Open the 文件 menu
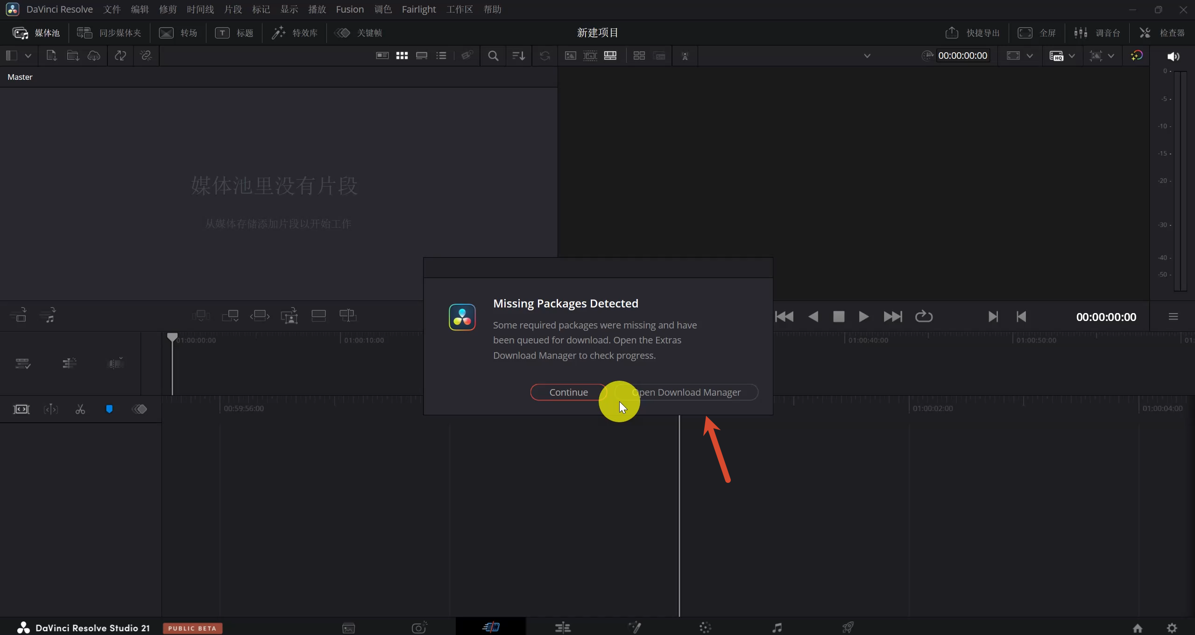Screen dimensions: 1195x635 coord(112,9)
